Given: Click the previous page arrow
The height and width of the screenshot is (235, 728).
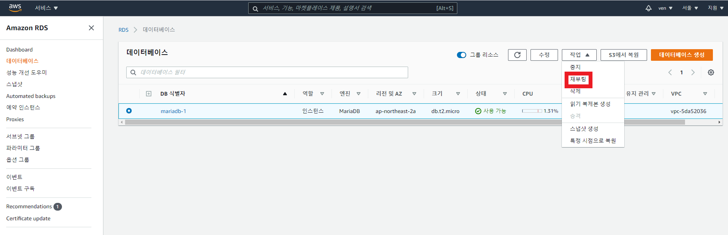Looking at the screenshot, I should [x=670, y=72].
